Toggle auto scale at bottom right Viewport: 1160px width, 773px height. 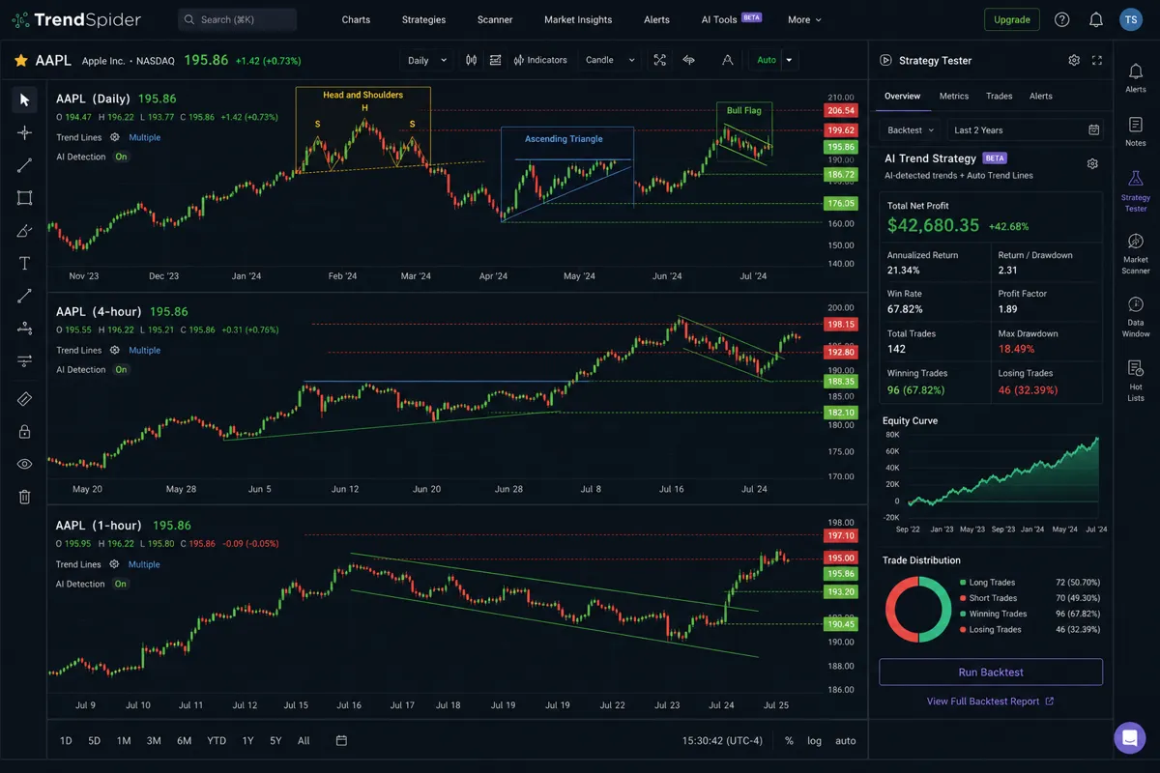846,740
